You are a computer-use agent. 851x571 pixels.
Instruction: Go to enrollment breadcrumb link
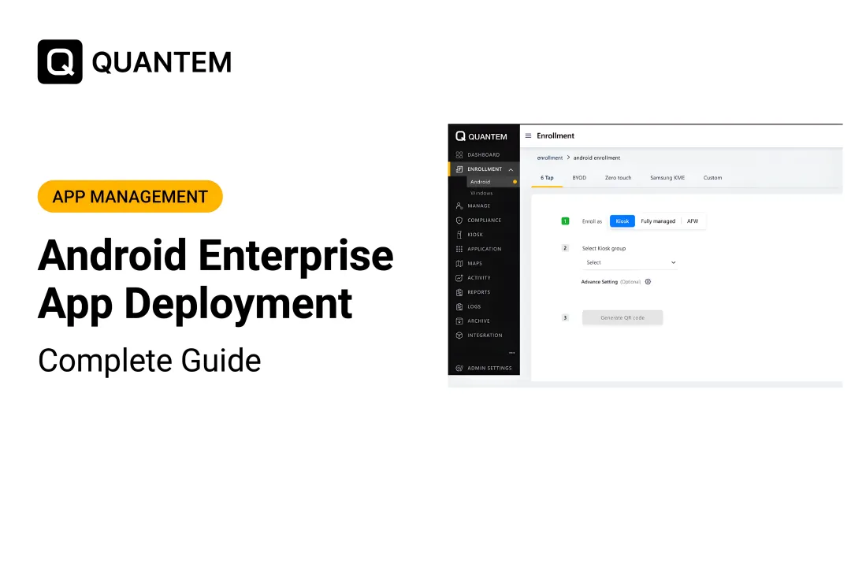[x=550, y=158]
